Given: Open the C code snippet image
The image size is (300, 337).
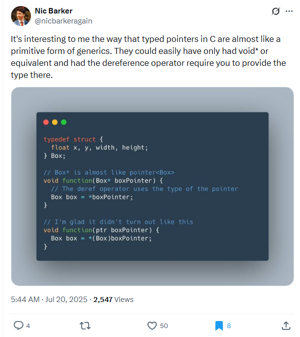Looking at the screenshot, I should coord(152,186).
